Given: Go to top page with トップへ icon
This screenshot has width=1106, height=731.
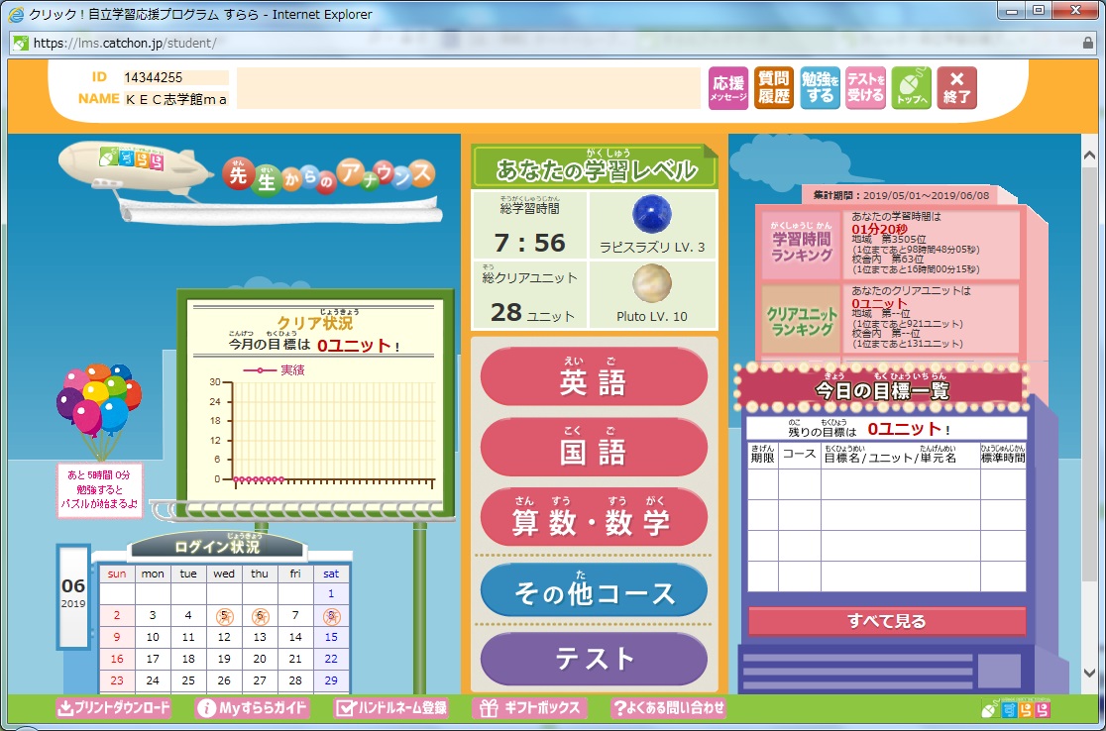Looking at the screenshot, I should click(x=911, y=88).
